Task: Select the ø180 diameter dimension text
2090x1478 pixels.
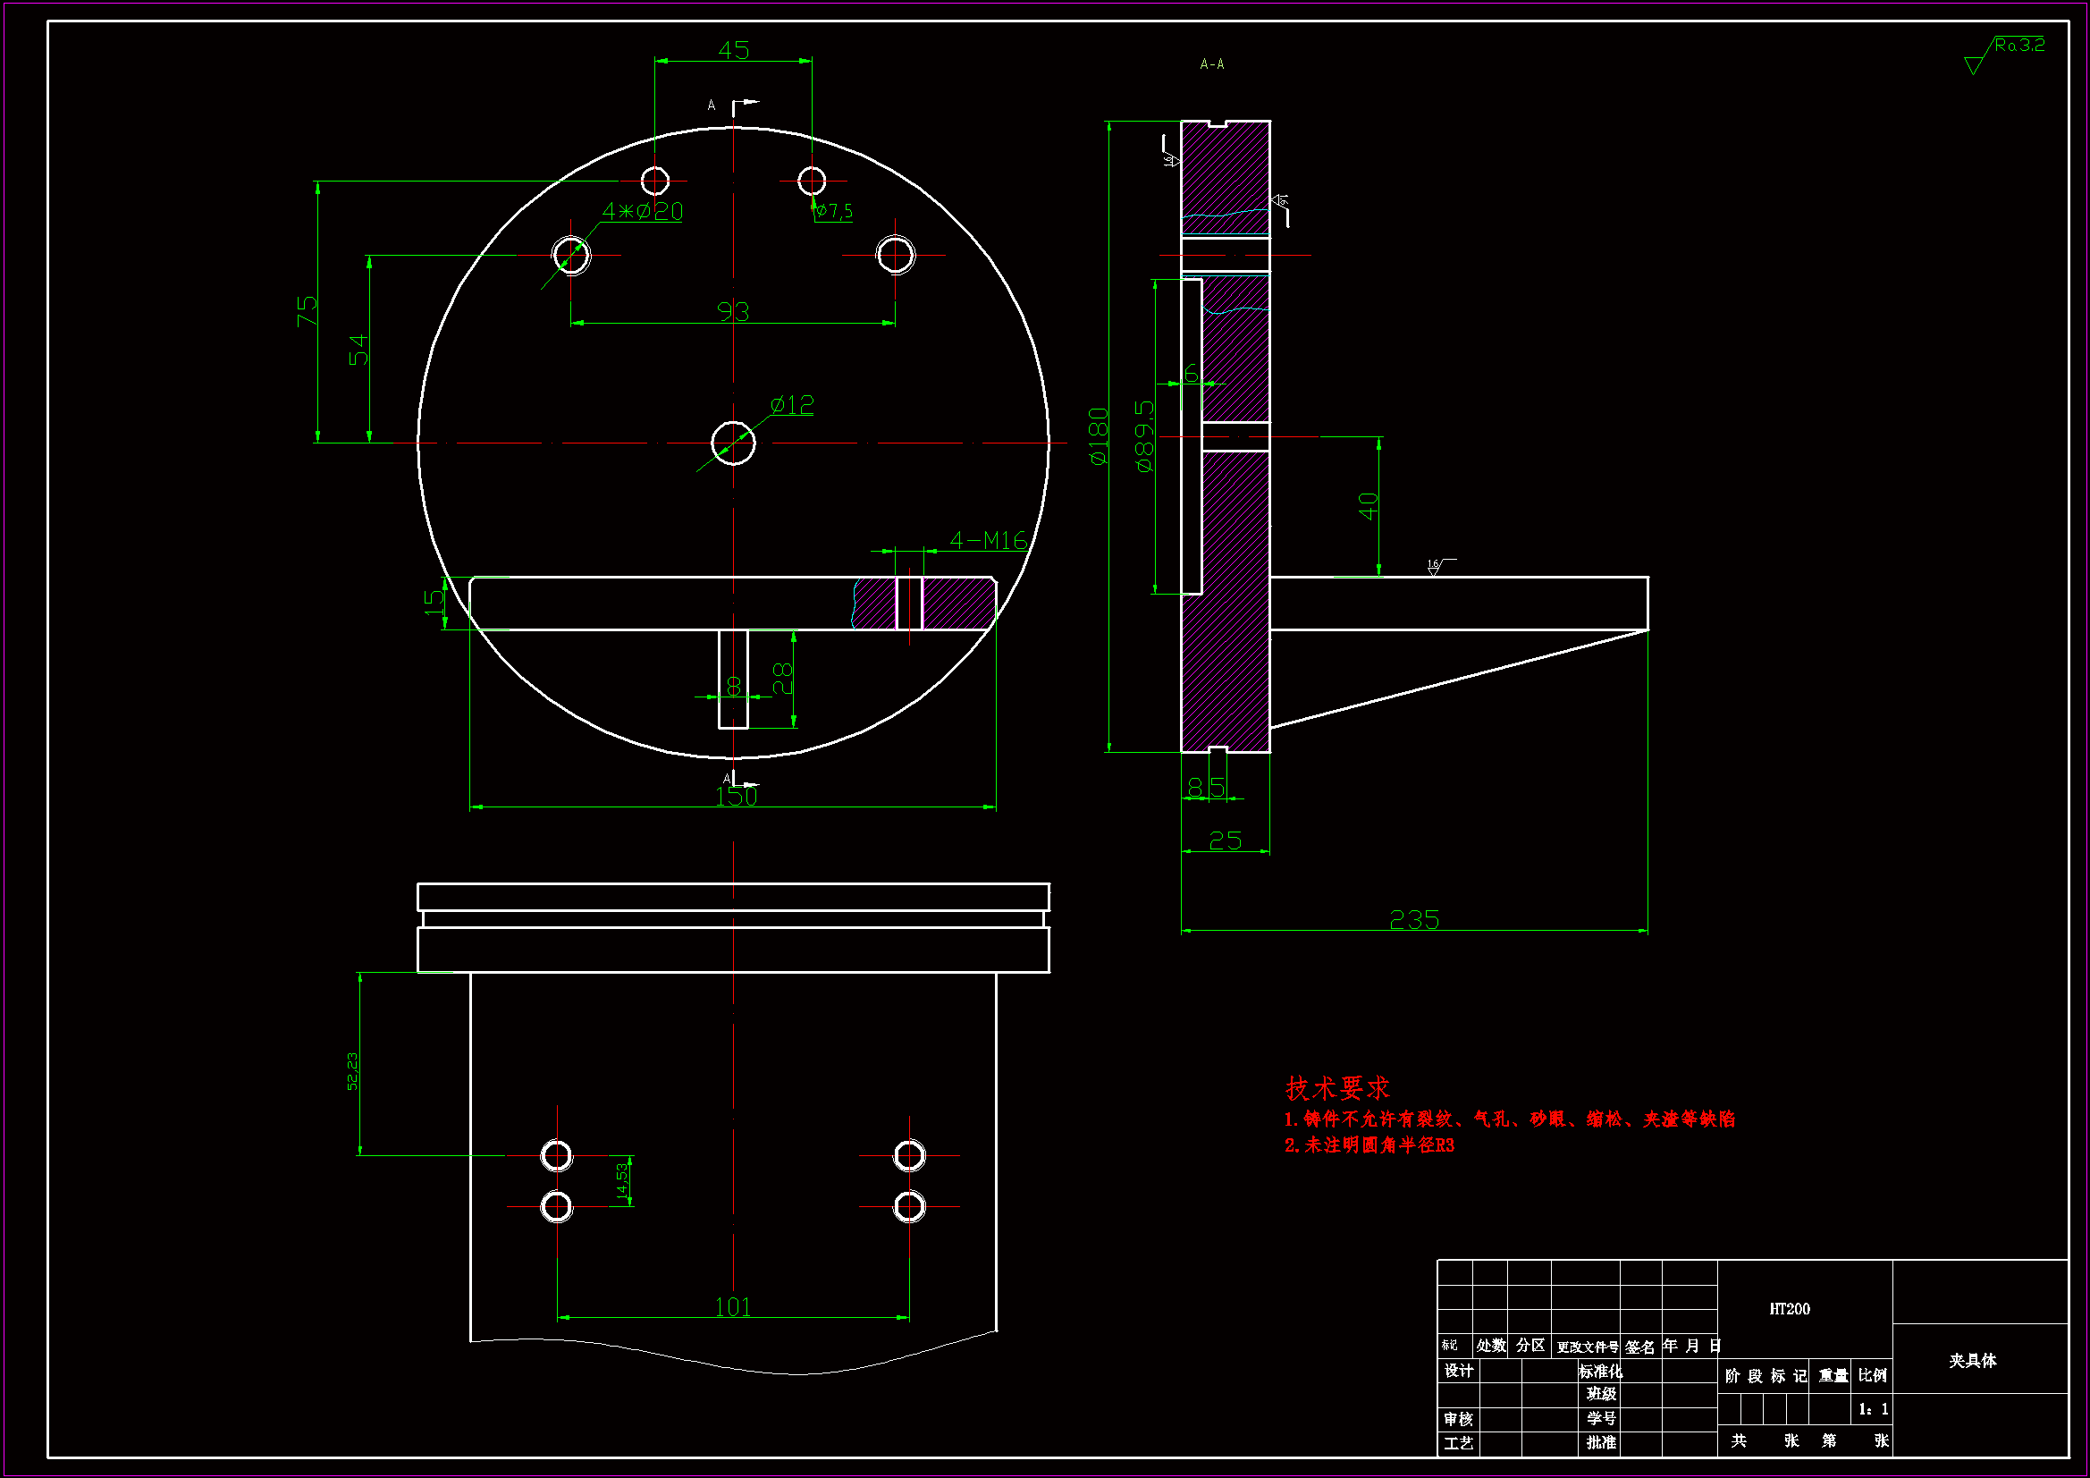Action: pyautogui.click(x=1099, y=436)
